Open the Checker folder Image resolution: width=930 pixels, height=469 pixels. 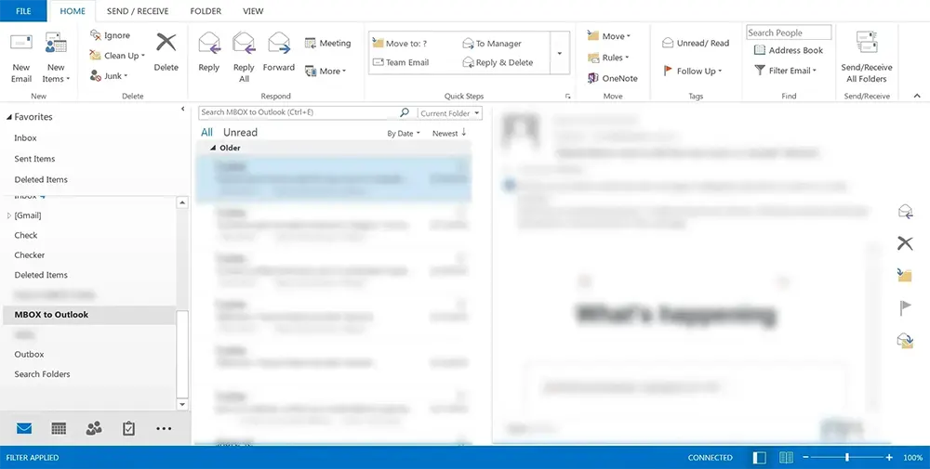point(30,255)
